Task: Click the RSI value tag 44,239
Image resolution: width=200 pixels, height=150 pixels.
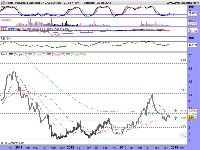Action: tap(192, 45)
